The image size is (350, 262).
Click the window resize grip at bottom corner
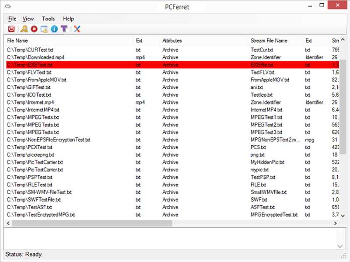click(x=343, y=256)
